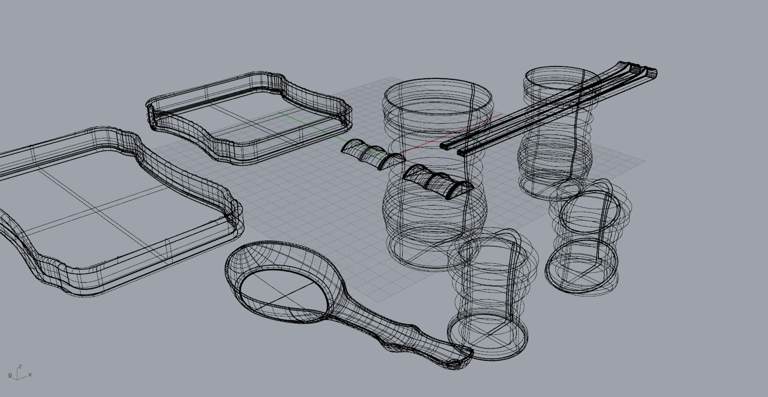Select the chopstick rest overlapping the largest cup
Image resolution: width=768 pixels, height=397 pixels.
point(438,182)
